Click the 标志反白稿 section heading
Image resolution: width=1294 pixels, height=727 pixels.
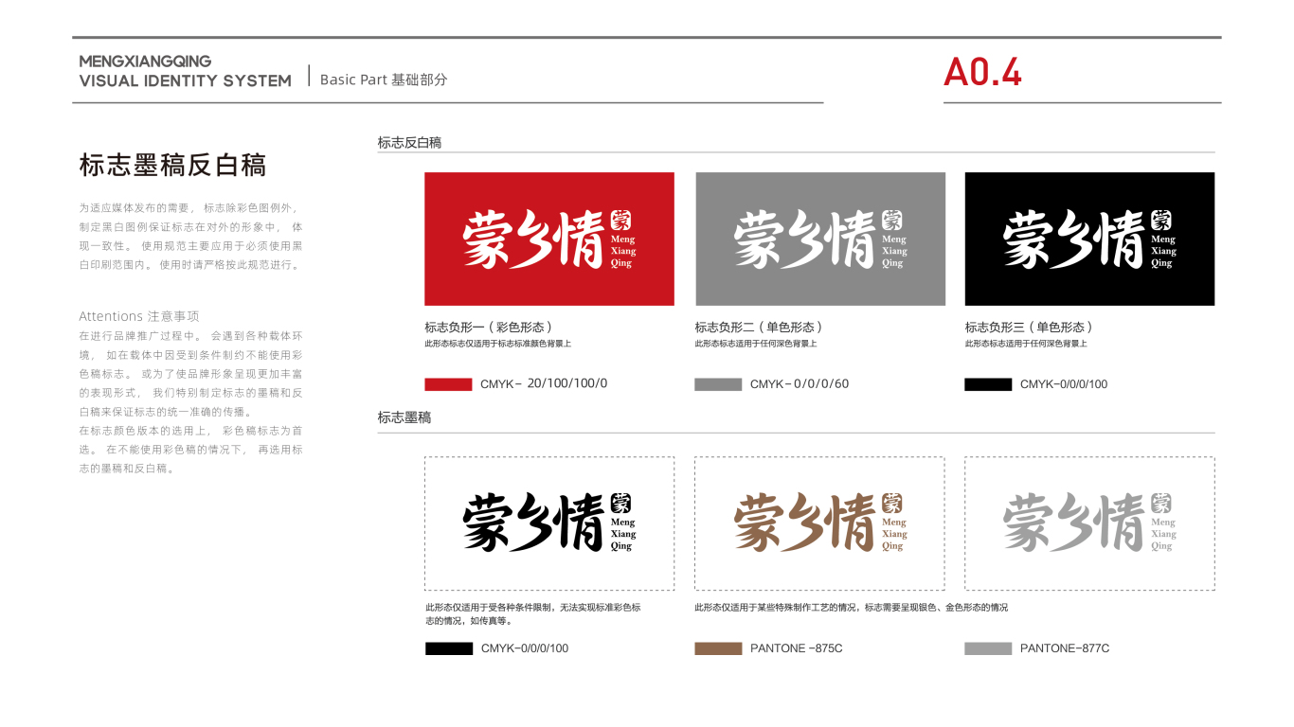tap(409, 143)
